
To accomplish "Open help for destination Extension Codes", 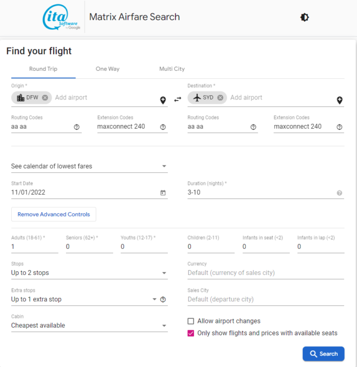I will click(x=339, y=127).
